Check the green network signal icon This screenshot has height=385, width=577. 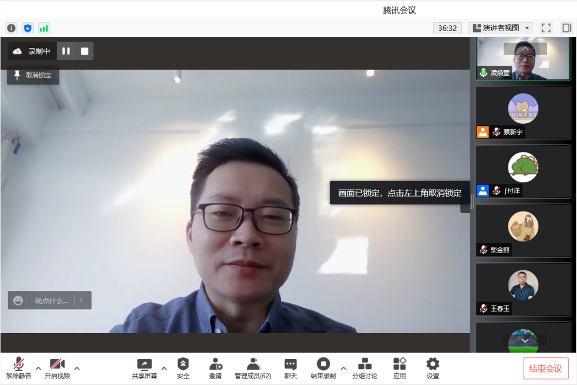pos(44,28)
